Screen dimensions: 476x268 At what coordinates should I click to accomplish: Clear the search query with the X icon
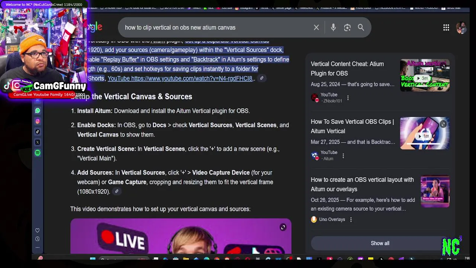[316, 28]
